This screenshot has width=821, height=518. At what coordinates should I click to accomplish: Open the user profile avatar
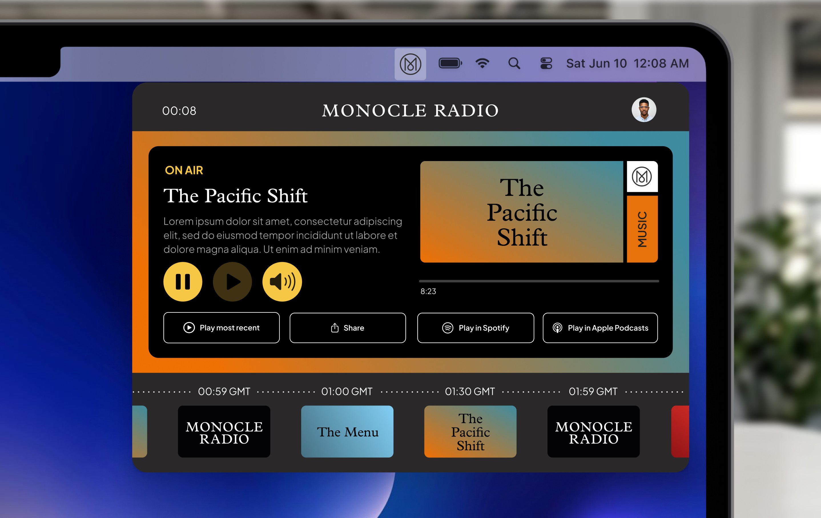(x=644, y=110)
